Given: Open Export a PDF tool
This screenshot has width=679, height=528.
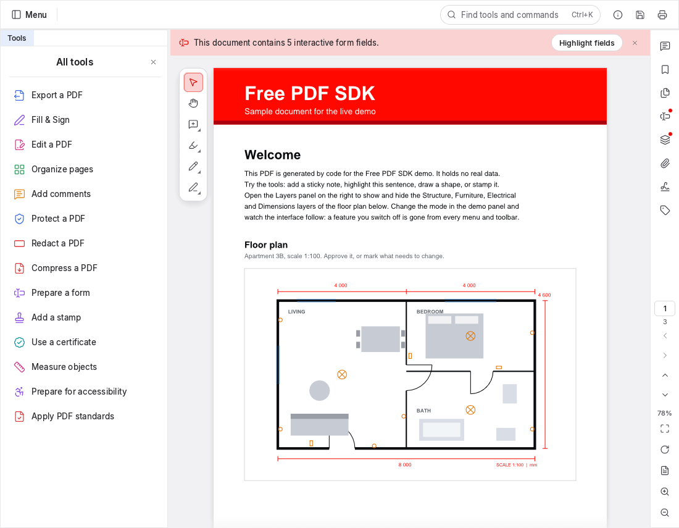Looking at the screenshot, I should (x=85, y=95).
